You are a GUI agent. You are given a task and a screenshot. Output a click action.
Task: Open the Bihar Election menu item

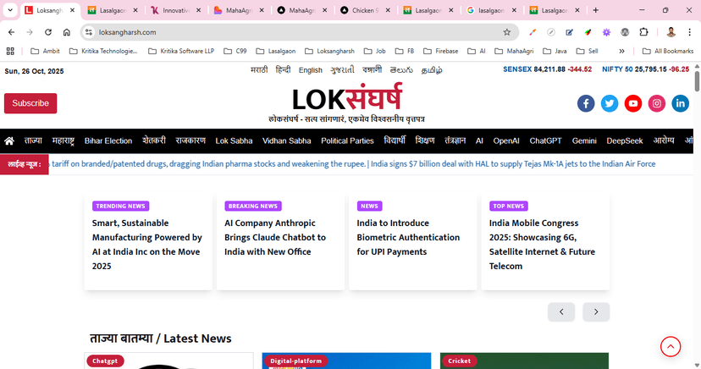point(108,140)
